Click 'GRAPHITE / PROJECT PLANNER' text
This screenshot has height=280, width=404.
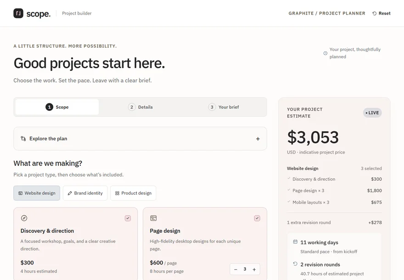point(327,13)
